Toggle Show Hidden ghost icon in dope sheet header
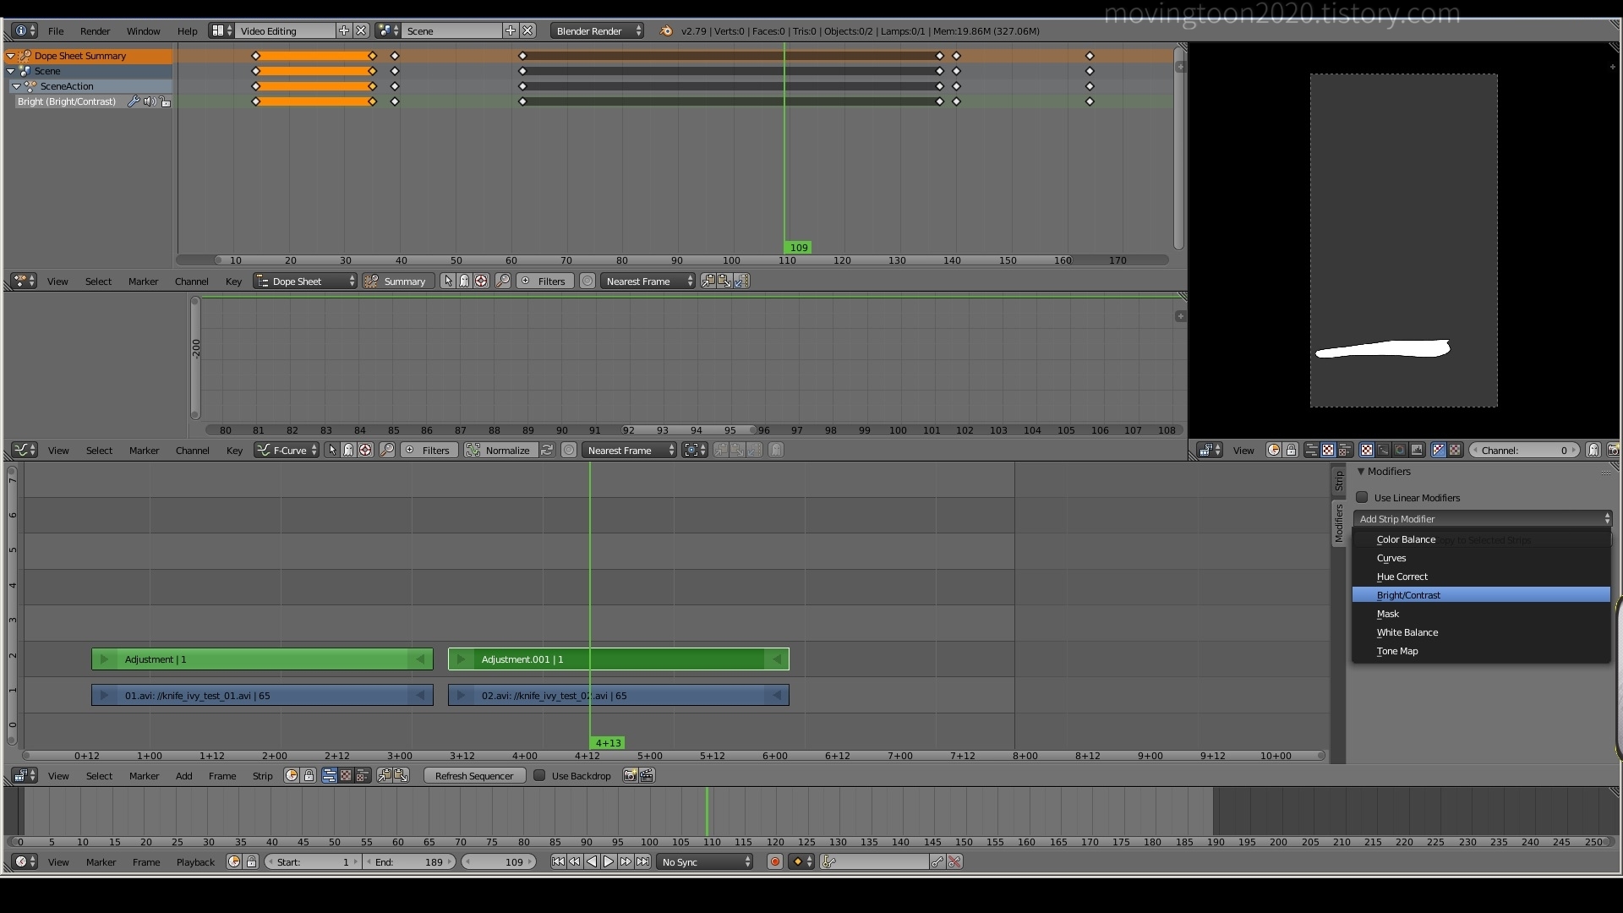 click(464, 282)
